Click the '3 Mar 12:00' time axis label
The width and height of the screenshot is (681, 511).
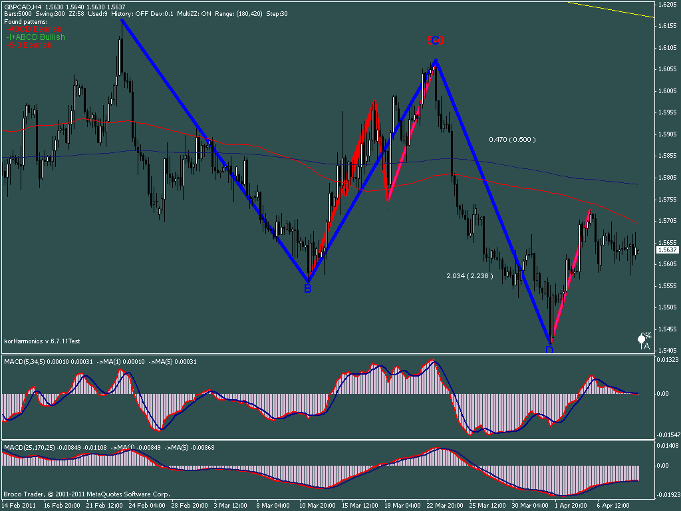tap(232, 506)
